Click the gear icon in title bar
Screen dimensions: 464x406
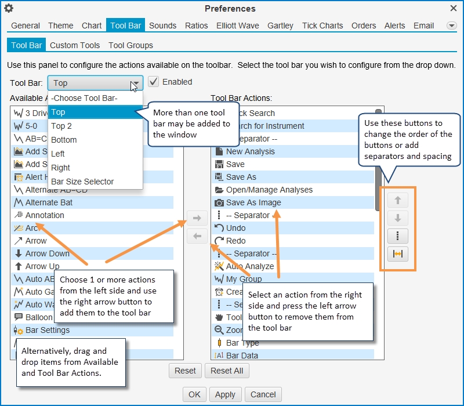9,8
